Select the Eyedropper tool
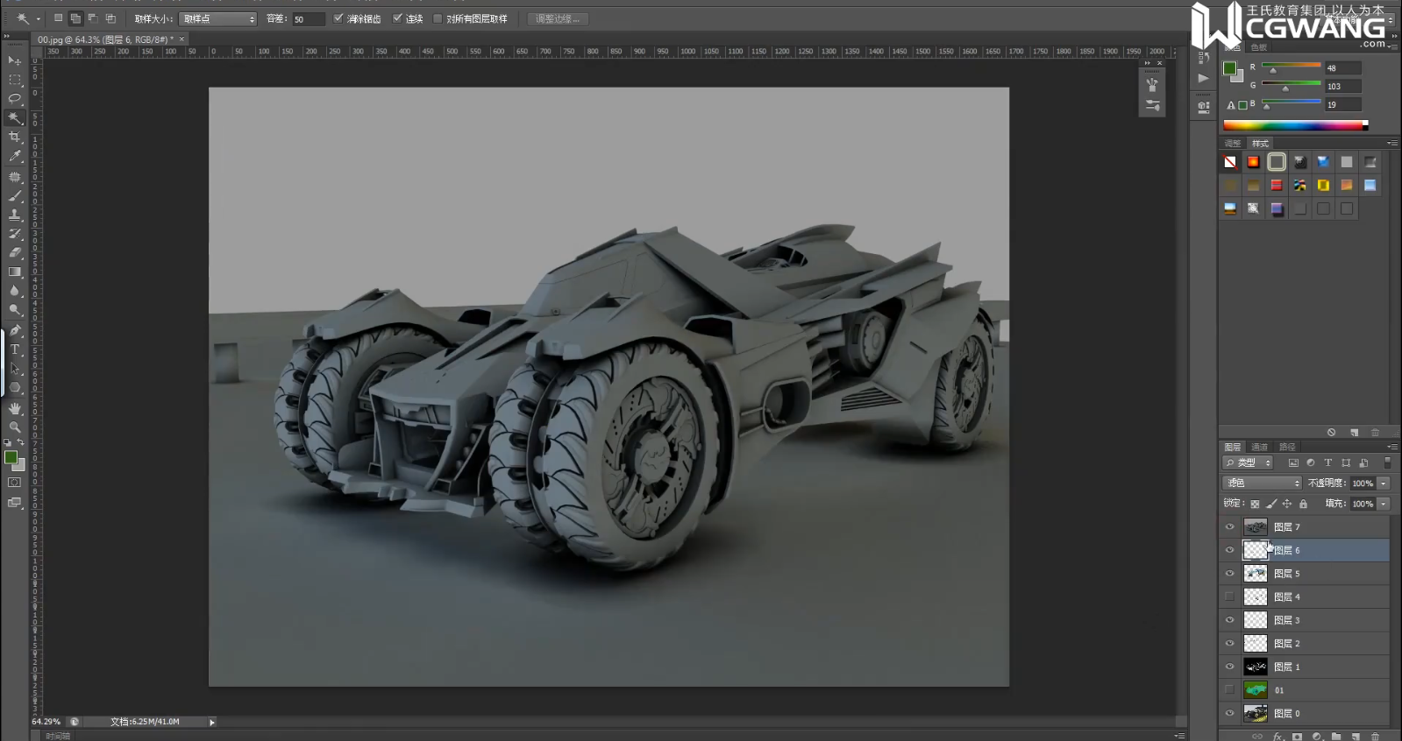The width and height of the screenshot is (1402, 741). (15, 157)
